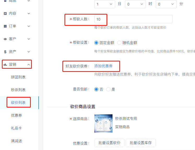Click the 内容 menu label

pyautogui.click(x=13, y=13)
